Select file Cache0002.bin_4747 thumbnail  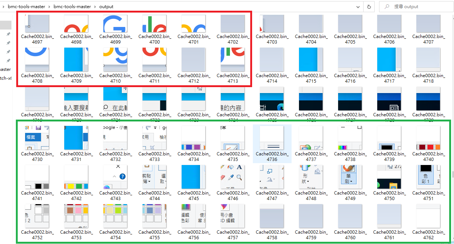272,177
